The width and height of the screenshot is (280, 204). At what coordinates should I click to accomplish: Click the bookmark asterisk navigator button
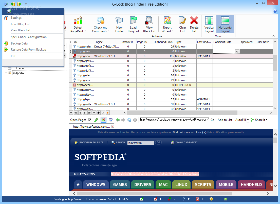click(x=98, y=112)
